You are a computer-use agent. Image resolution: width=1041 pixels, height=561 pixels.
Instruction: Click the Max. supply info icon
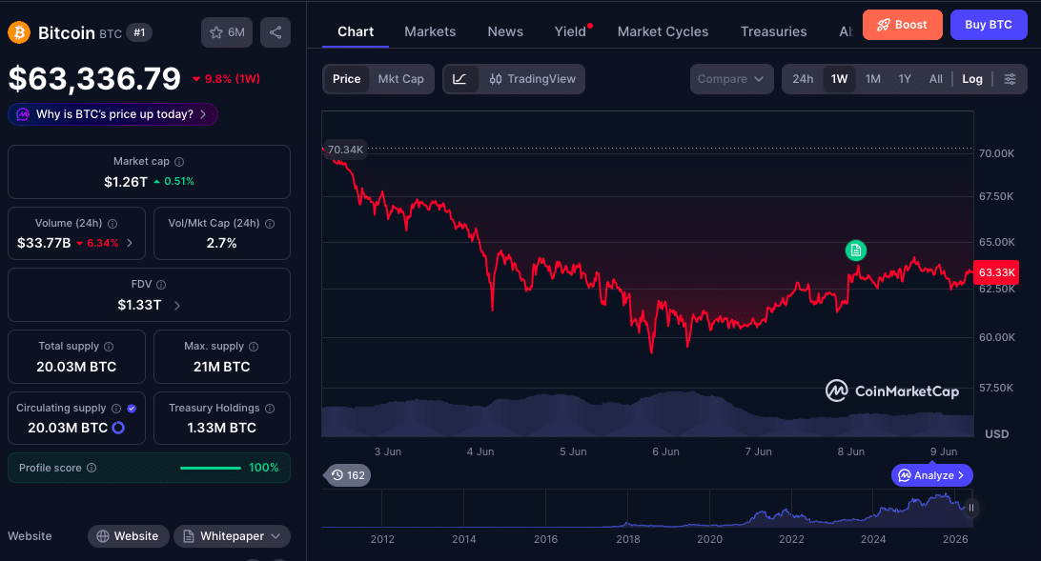click(254, 346)
